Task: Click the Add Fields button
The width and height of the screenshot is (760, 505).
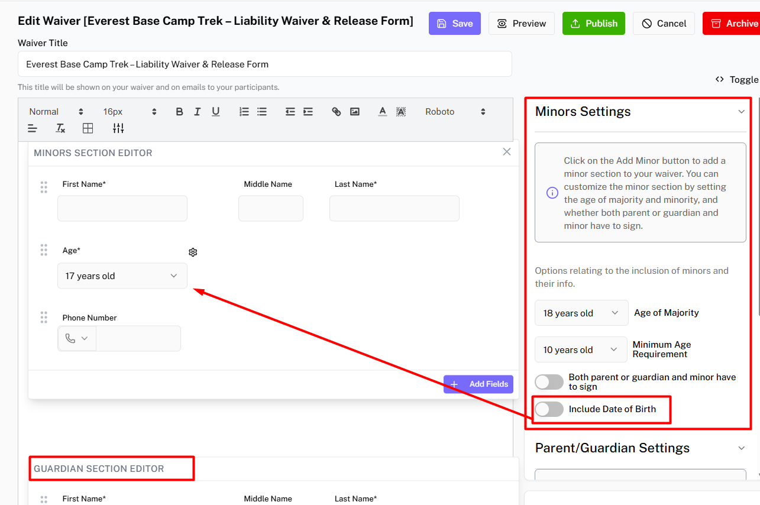Action: (478, 384)
